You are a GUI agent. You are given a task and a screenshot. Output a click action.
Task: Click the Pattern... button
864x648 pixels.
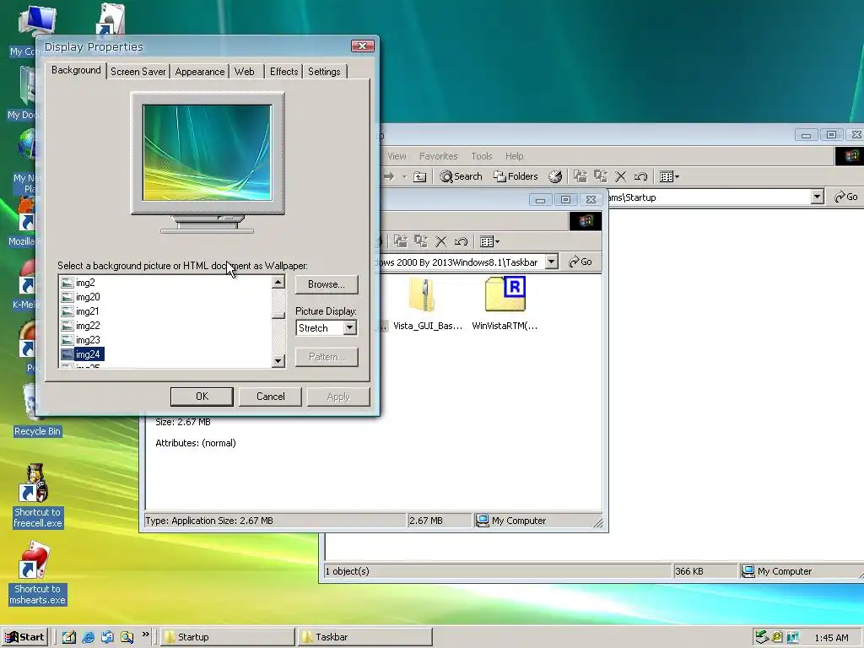[327, 357]
